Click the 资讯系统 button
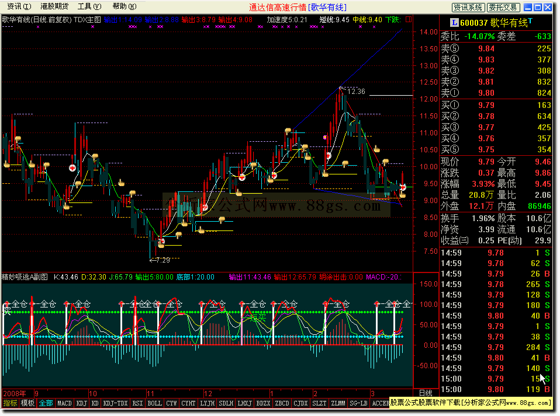 [x=468, y=8]
